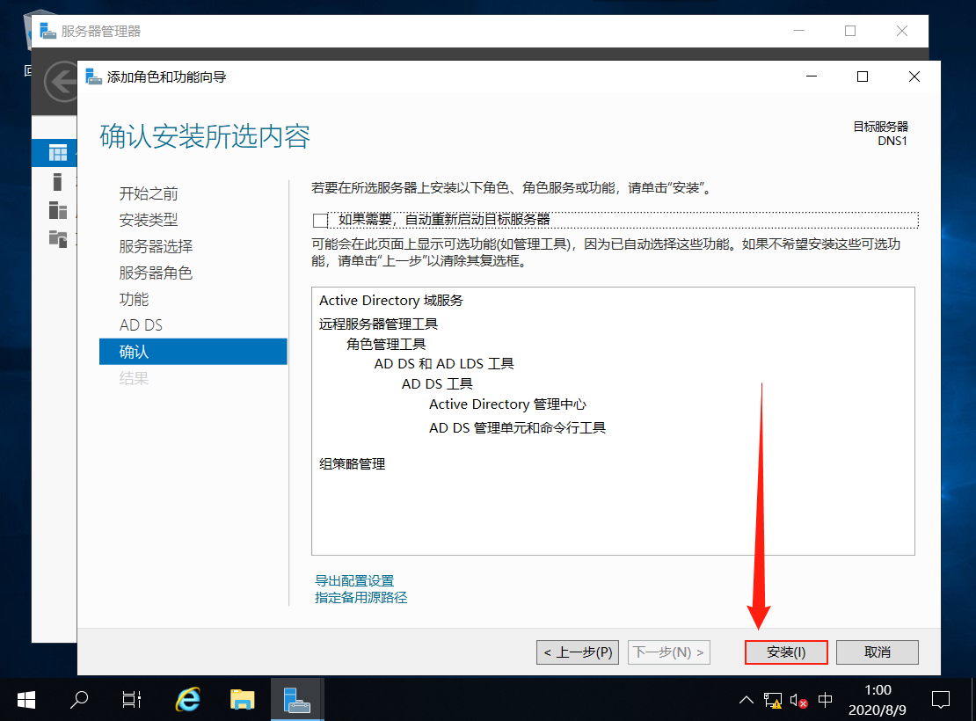Screen dimensions: 976x721
Task: Open Local Server icon in Server Manager sidebar
Action: (x=57, y=182)
